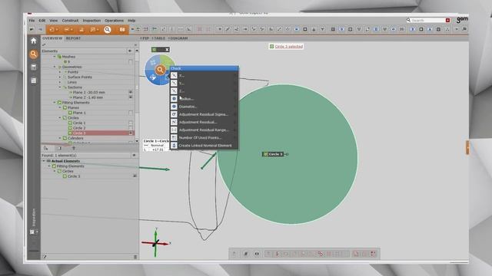This screenshot has width=492, height=276.
Task: Click the Search input field
Action: pos(427,21)
